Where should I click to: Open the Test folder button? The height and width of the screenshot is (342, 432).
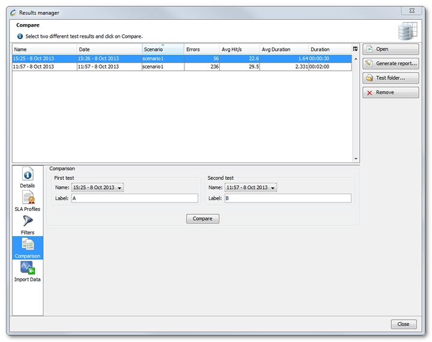[391, 78]
